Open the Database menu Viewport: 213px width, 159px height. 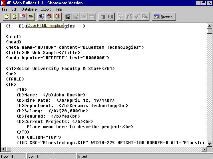pyautogui.click(x=29, y=9)
